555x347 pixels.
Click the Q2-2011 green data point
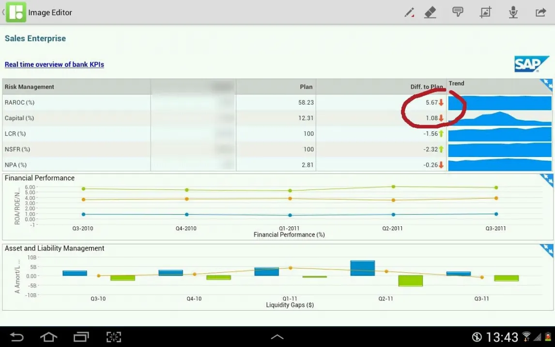(393, 187)
